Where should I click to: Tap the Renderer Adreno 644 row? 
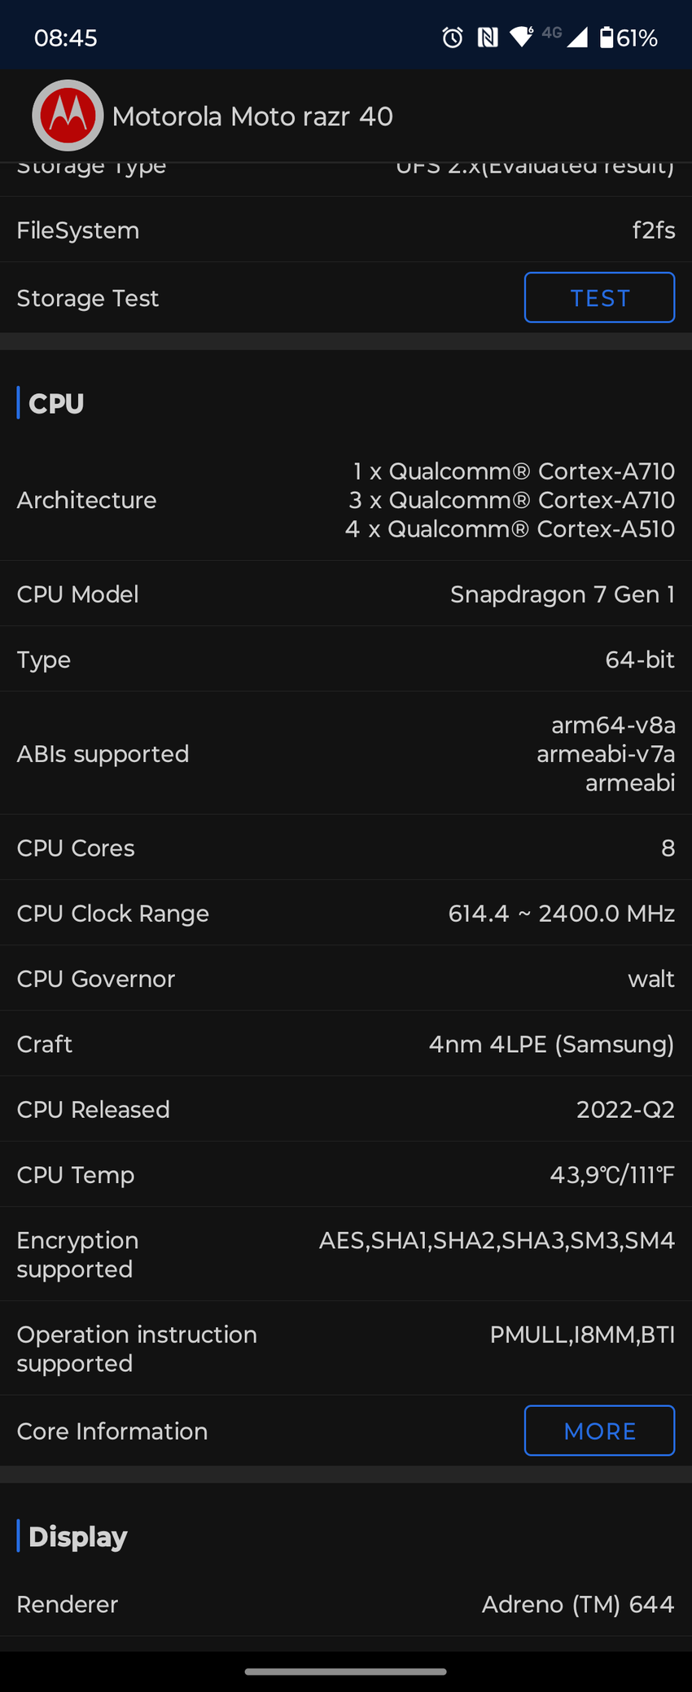tap(346, 1604)
